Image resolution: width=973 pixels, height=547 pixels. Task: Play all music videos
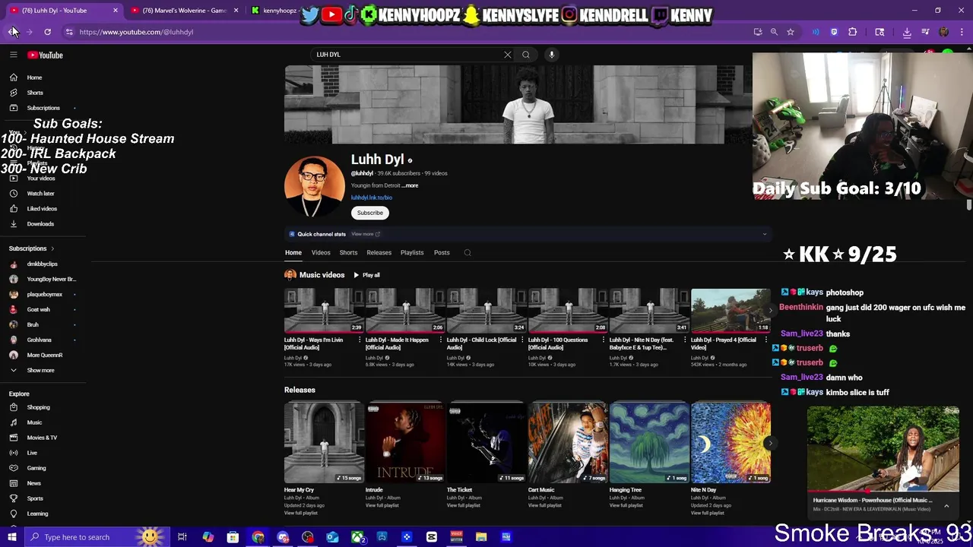click(366, 275)
